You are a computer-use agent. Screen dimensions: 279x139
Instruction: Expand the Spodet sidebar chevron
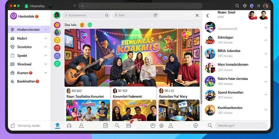[x=46, y=55]
